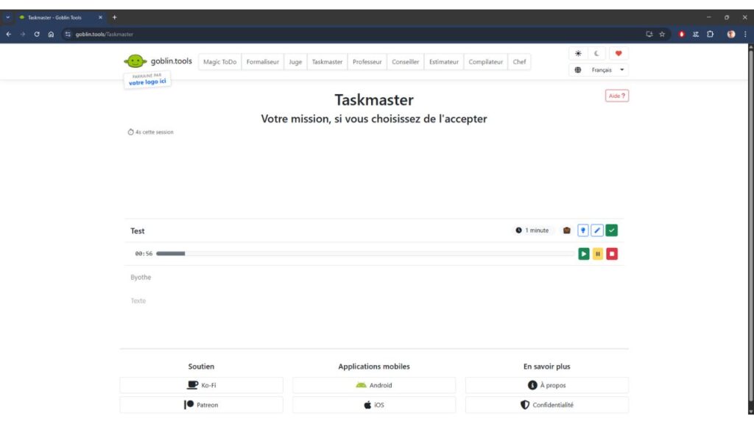The width and height of the screenshot is (754, 424).
Task: Click the 1 minute duration badge
Action: click(532, 230)
